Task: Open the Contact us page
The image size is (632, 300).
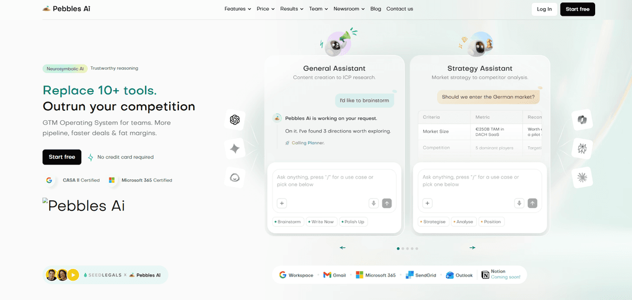Action: pos(400,9)
